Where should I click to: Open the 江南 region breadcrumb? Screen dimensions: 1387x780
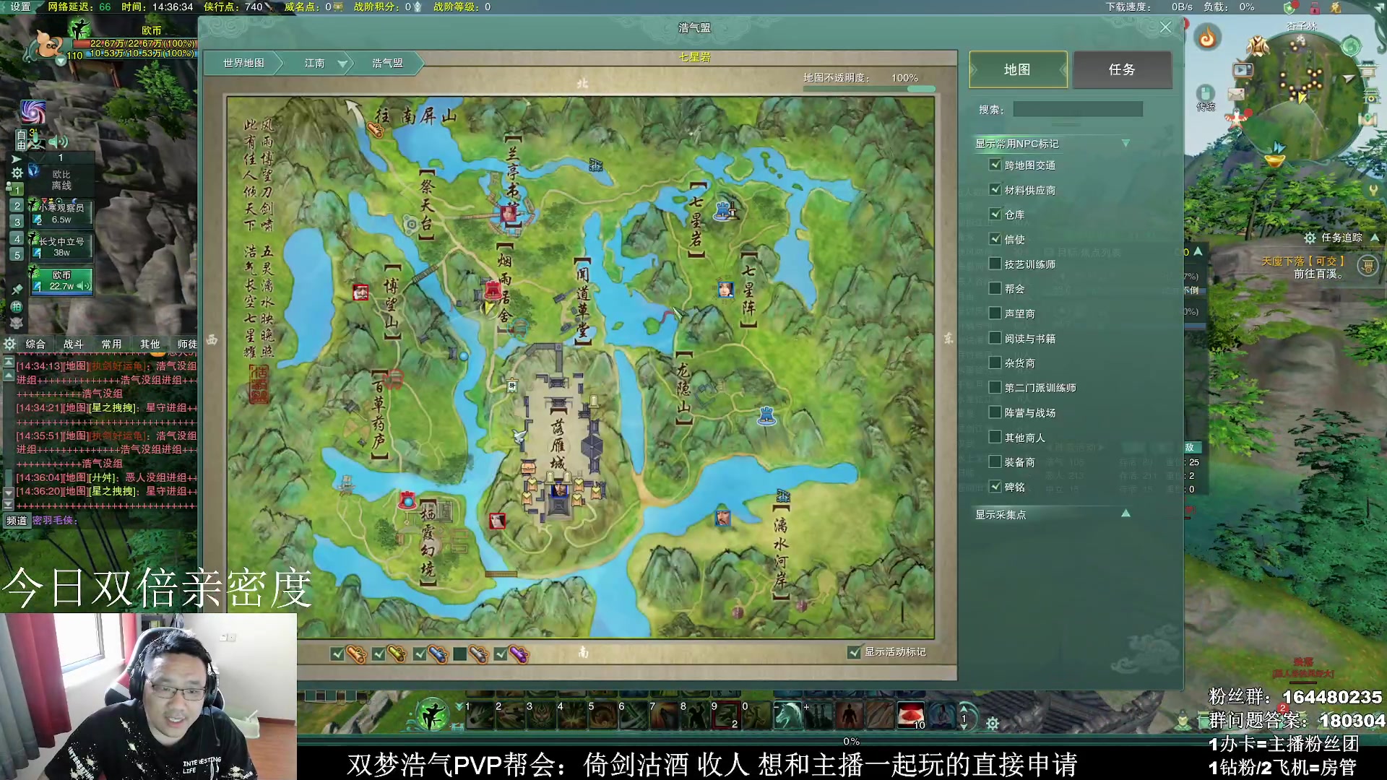314,64
